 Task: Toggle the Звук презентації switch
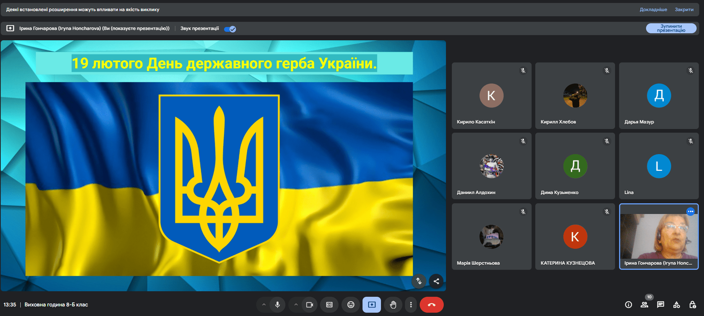(x=230, y=29)
